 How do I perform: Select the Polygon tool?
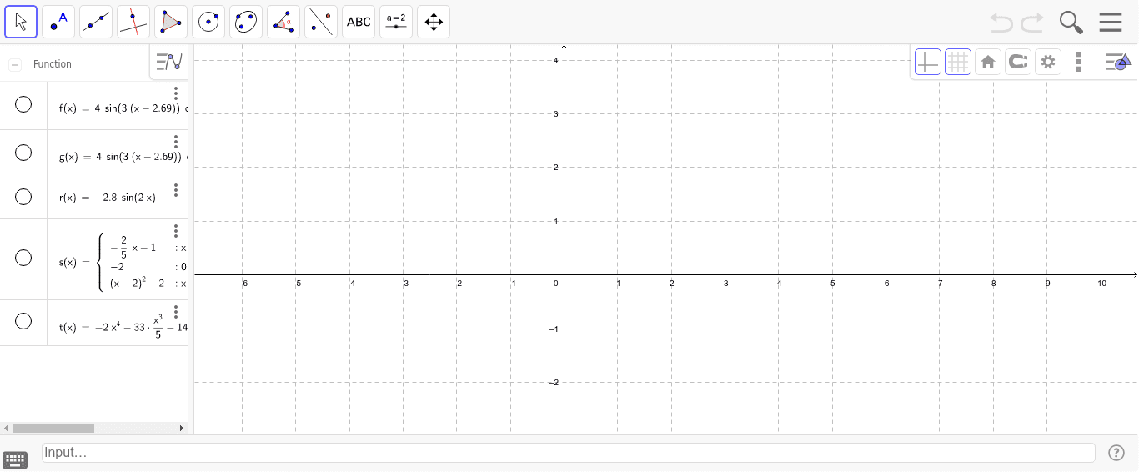point(171,22)
